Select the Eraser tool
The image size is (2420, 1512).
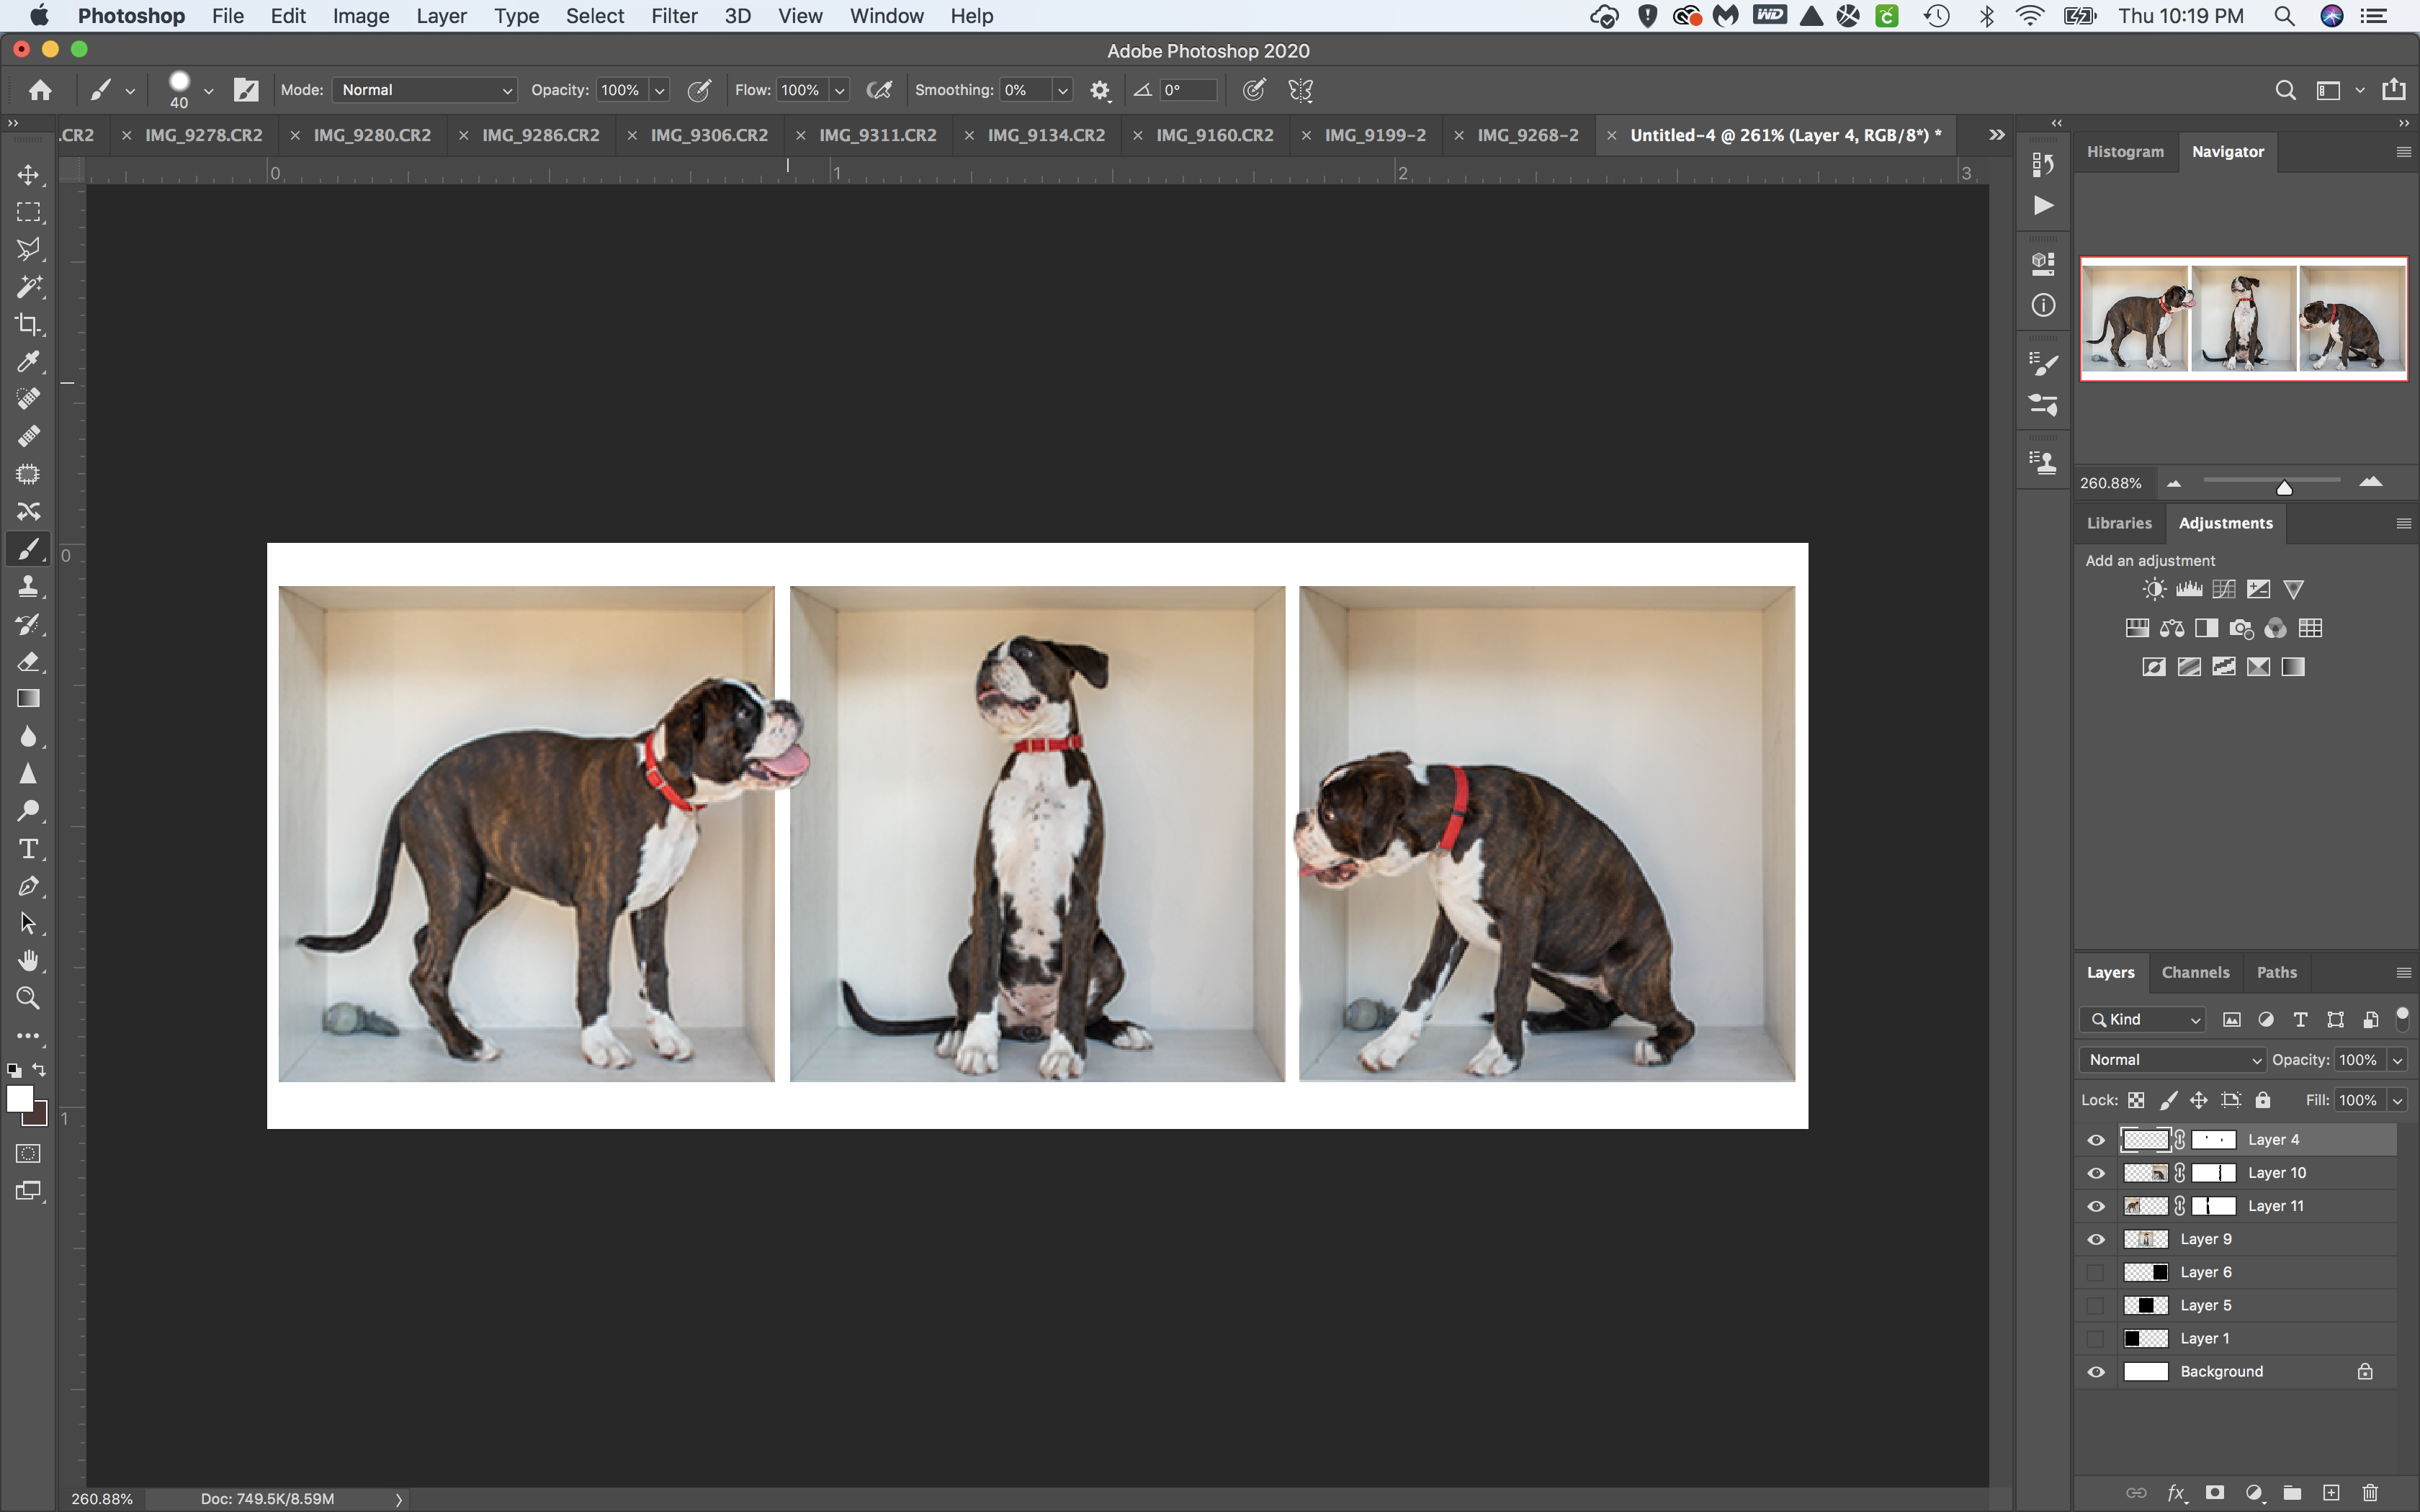point(28,661)
